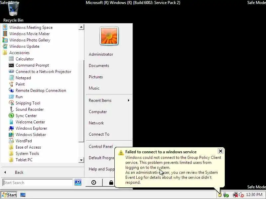Click the network tray icon with red X

coord(235,195)
